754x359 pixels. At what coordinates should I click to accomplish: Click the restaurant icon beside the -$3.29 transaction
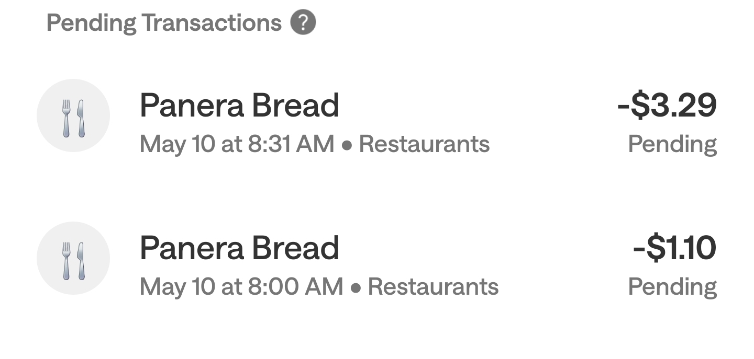(73, 115)
